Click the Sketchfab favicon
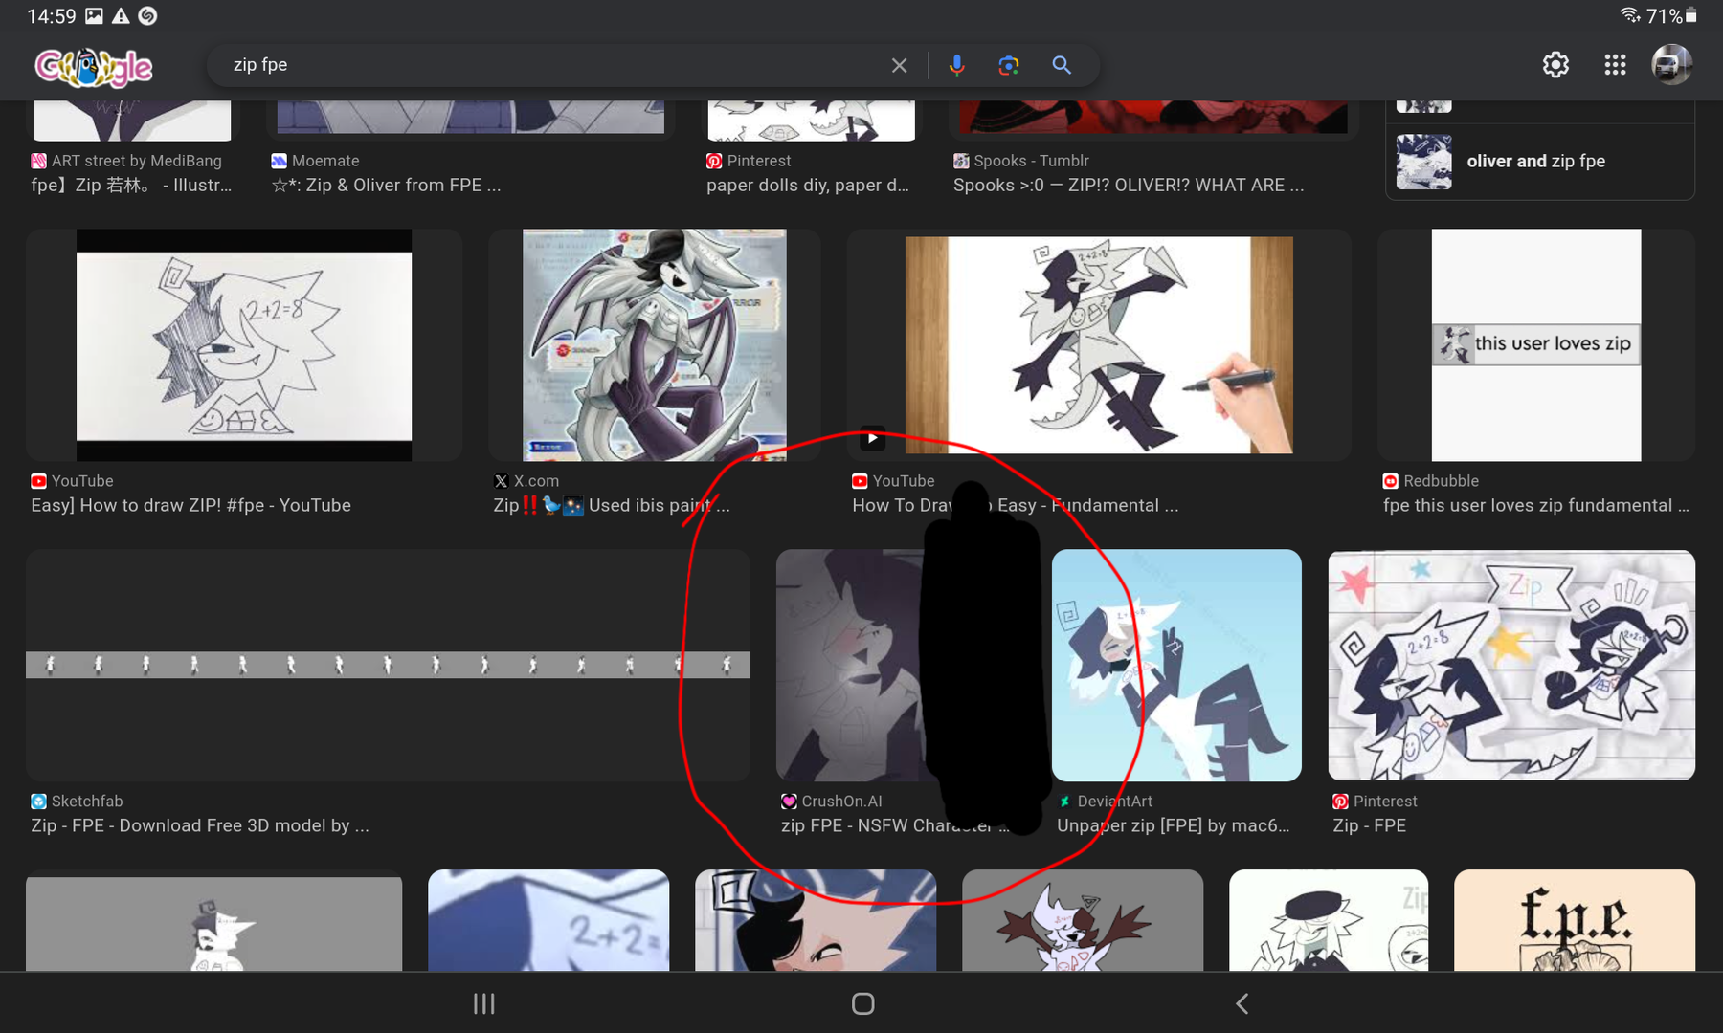Image resolution: width=1723 pixels, height=1033 pixels. (x=38, y=802)
